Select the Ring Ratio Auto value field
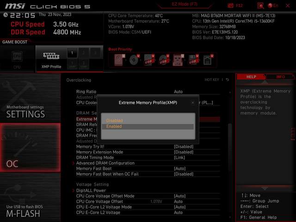 click(178, 92)
